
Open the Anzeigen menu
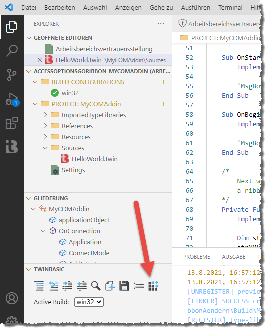128,8
